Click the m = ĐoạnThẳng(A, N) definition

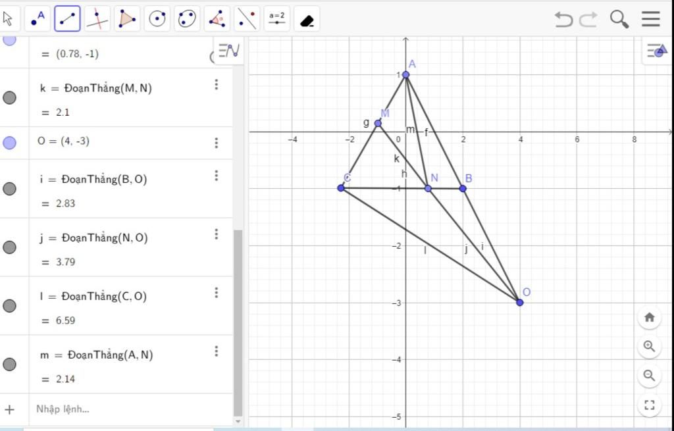[x=96, y=355]
